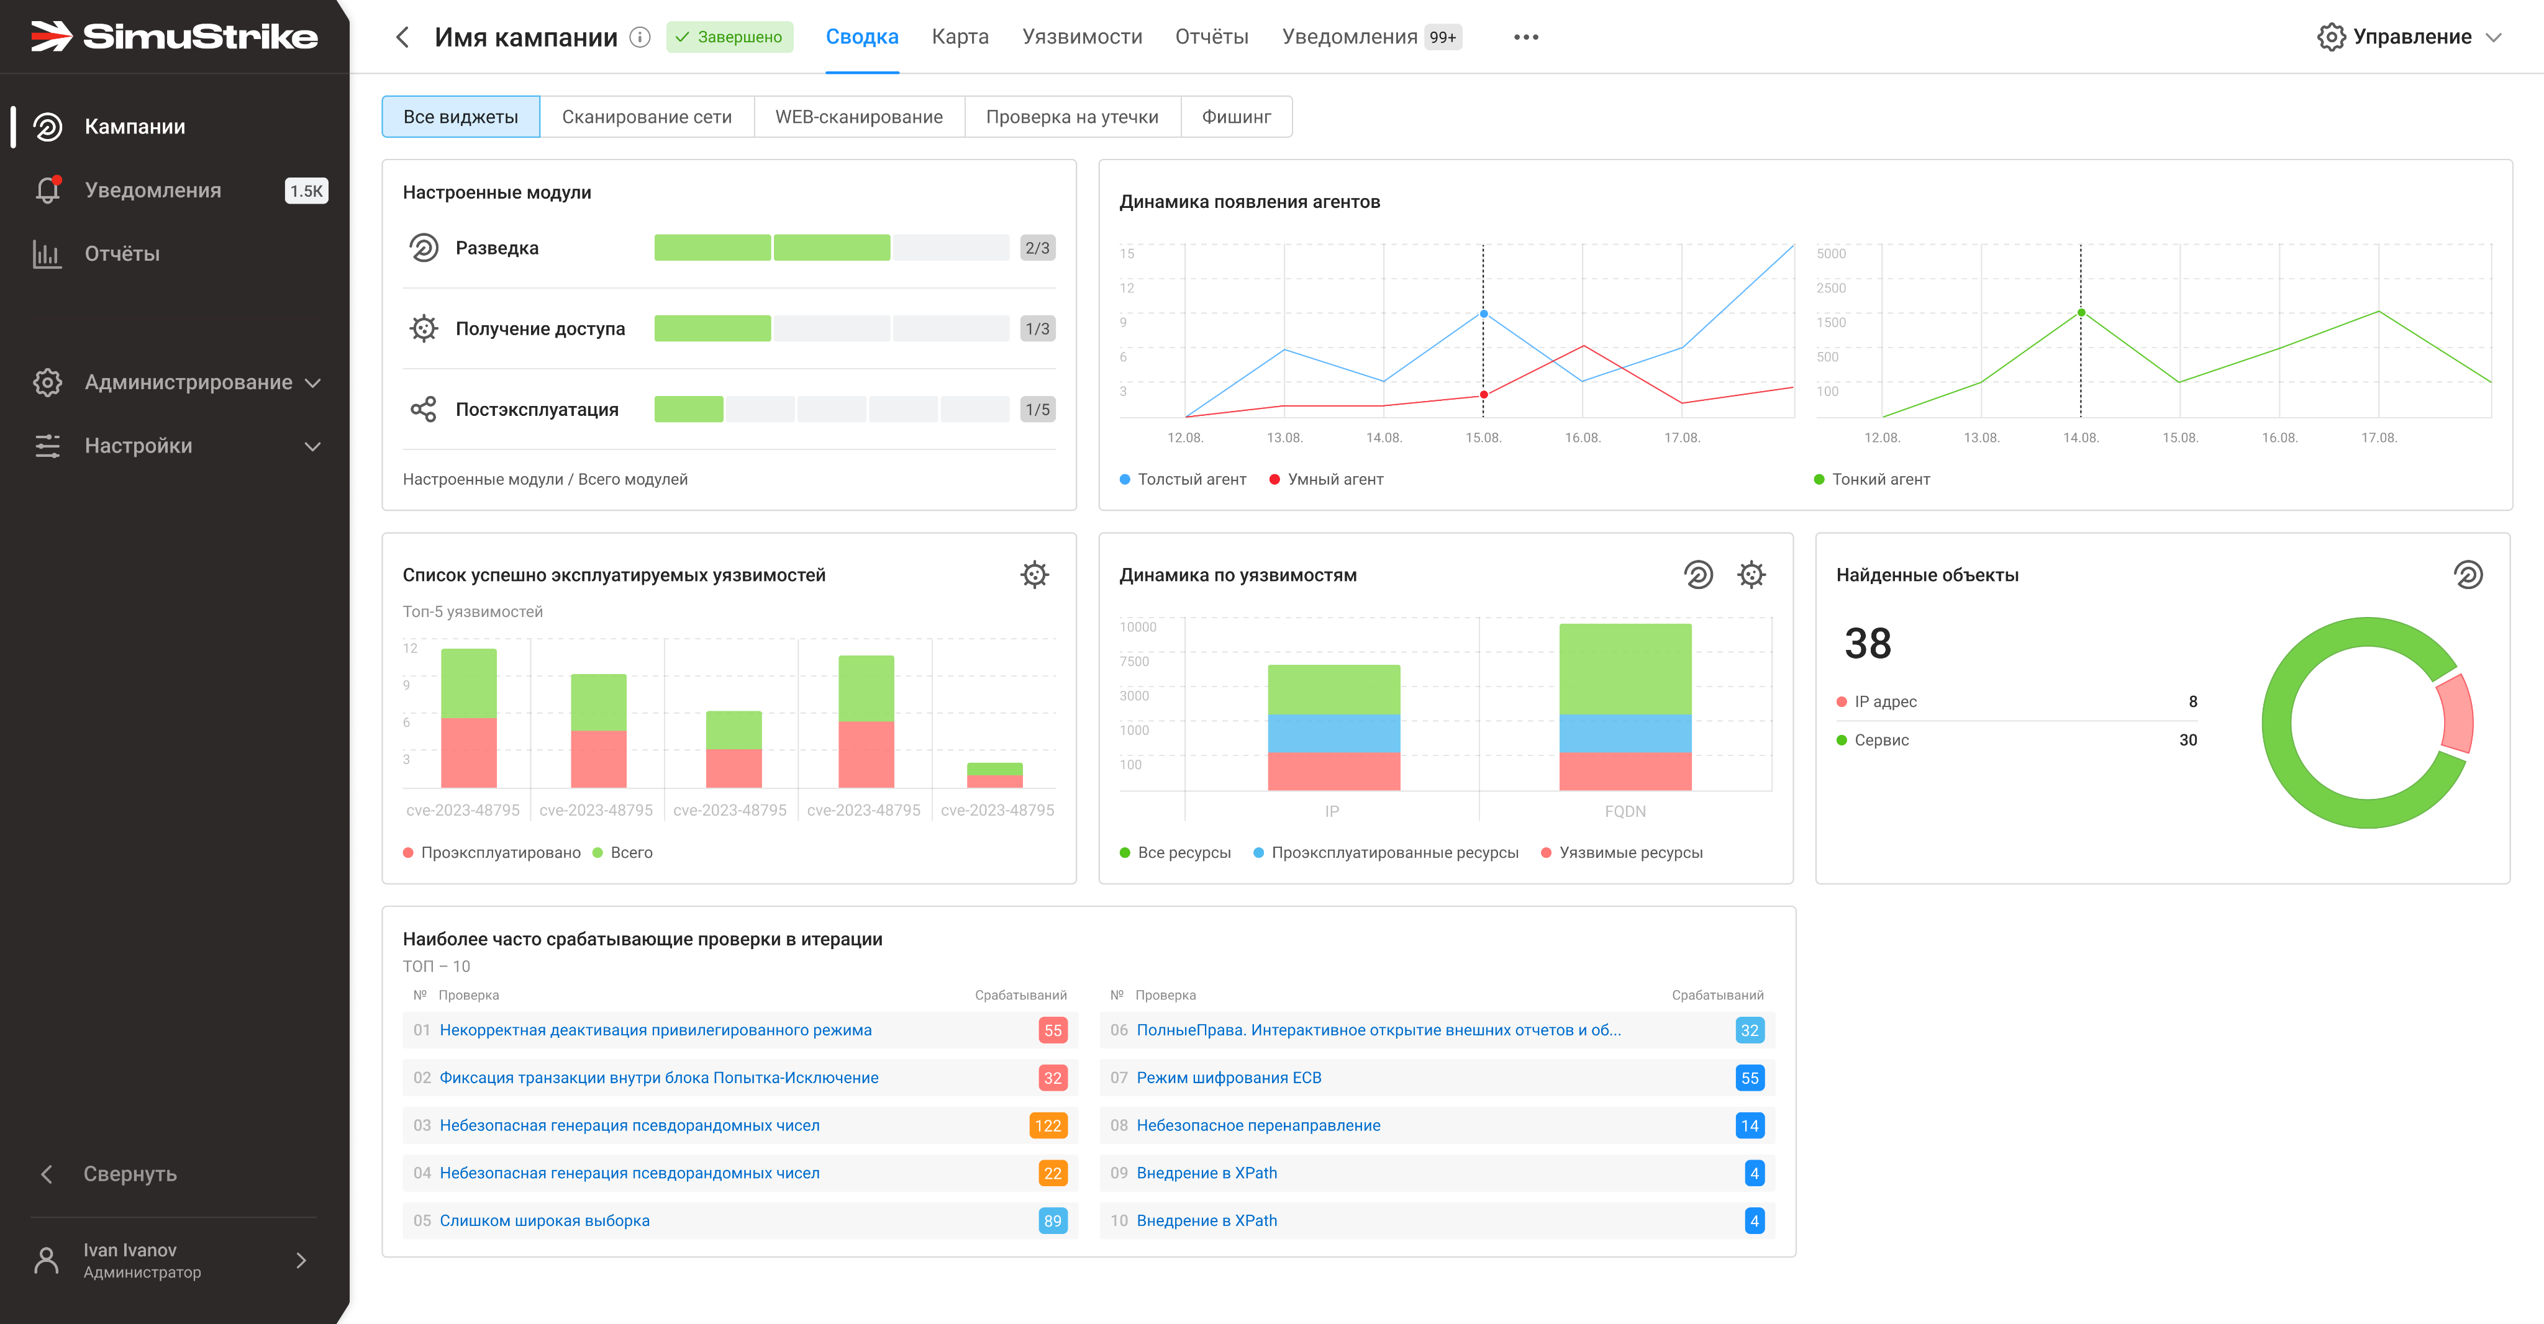Open the Режим шифрования ECB check link
This screenshot has width=2544, height=1324.
tap(1229, 1077)
